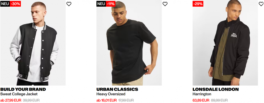The image size is (264, 103).
Task: Click the sale price ab 27,99 EUR
Action: [11, 100]
